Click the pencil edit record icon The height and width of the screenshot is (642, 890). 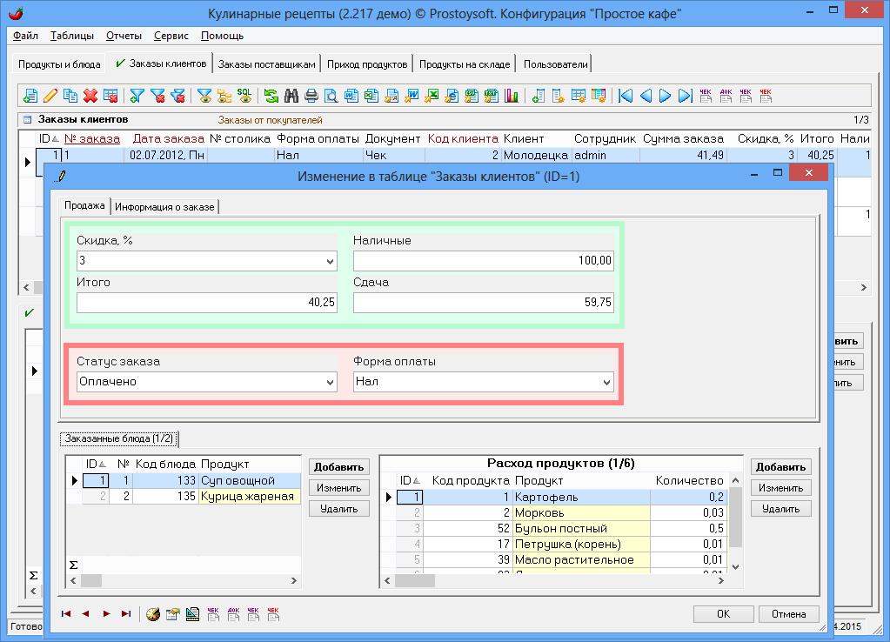pyautogui.click(x=50, y=96)
